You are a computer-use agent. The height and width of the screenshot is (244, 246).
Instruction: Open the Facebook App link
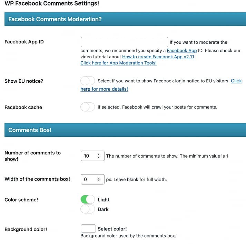182,50
